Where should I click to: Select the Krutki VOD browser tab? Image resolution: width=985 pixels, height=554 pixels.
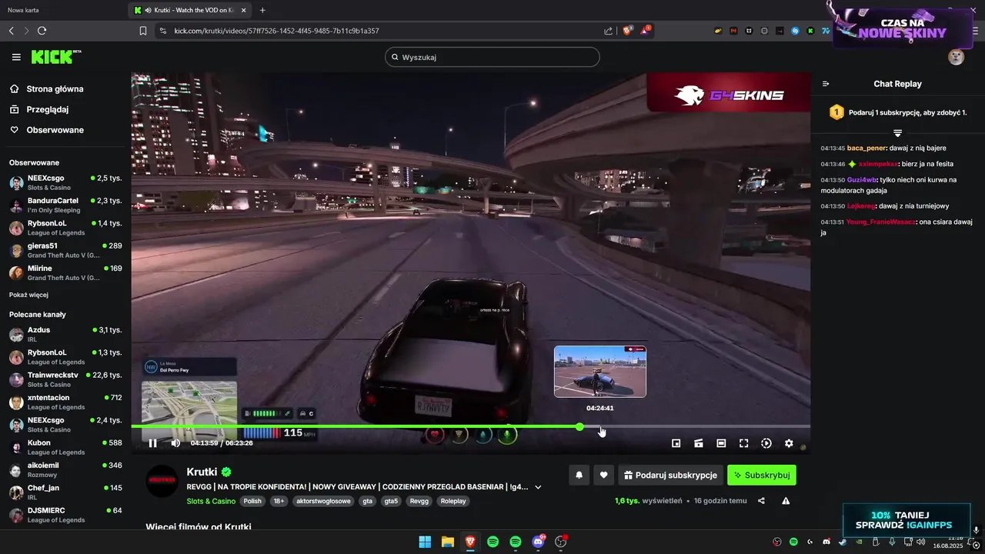coord(190,10)
